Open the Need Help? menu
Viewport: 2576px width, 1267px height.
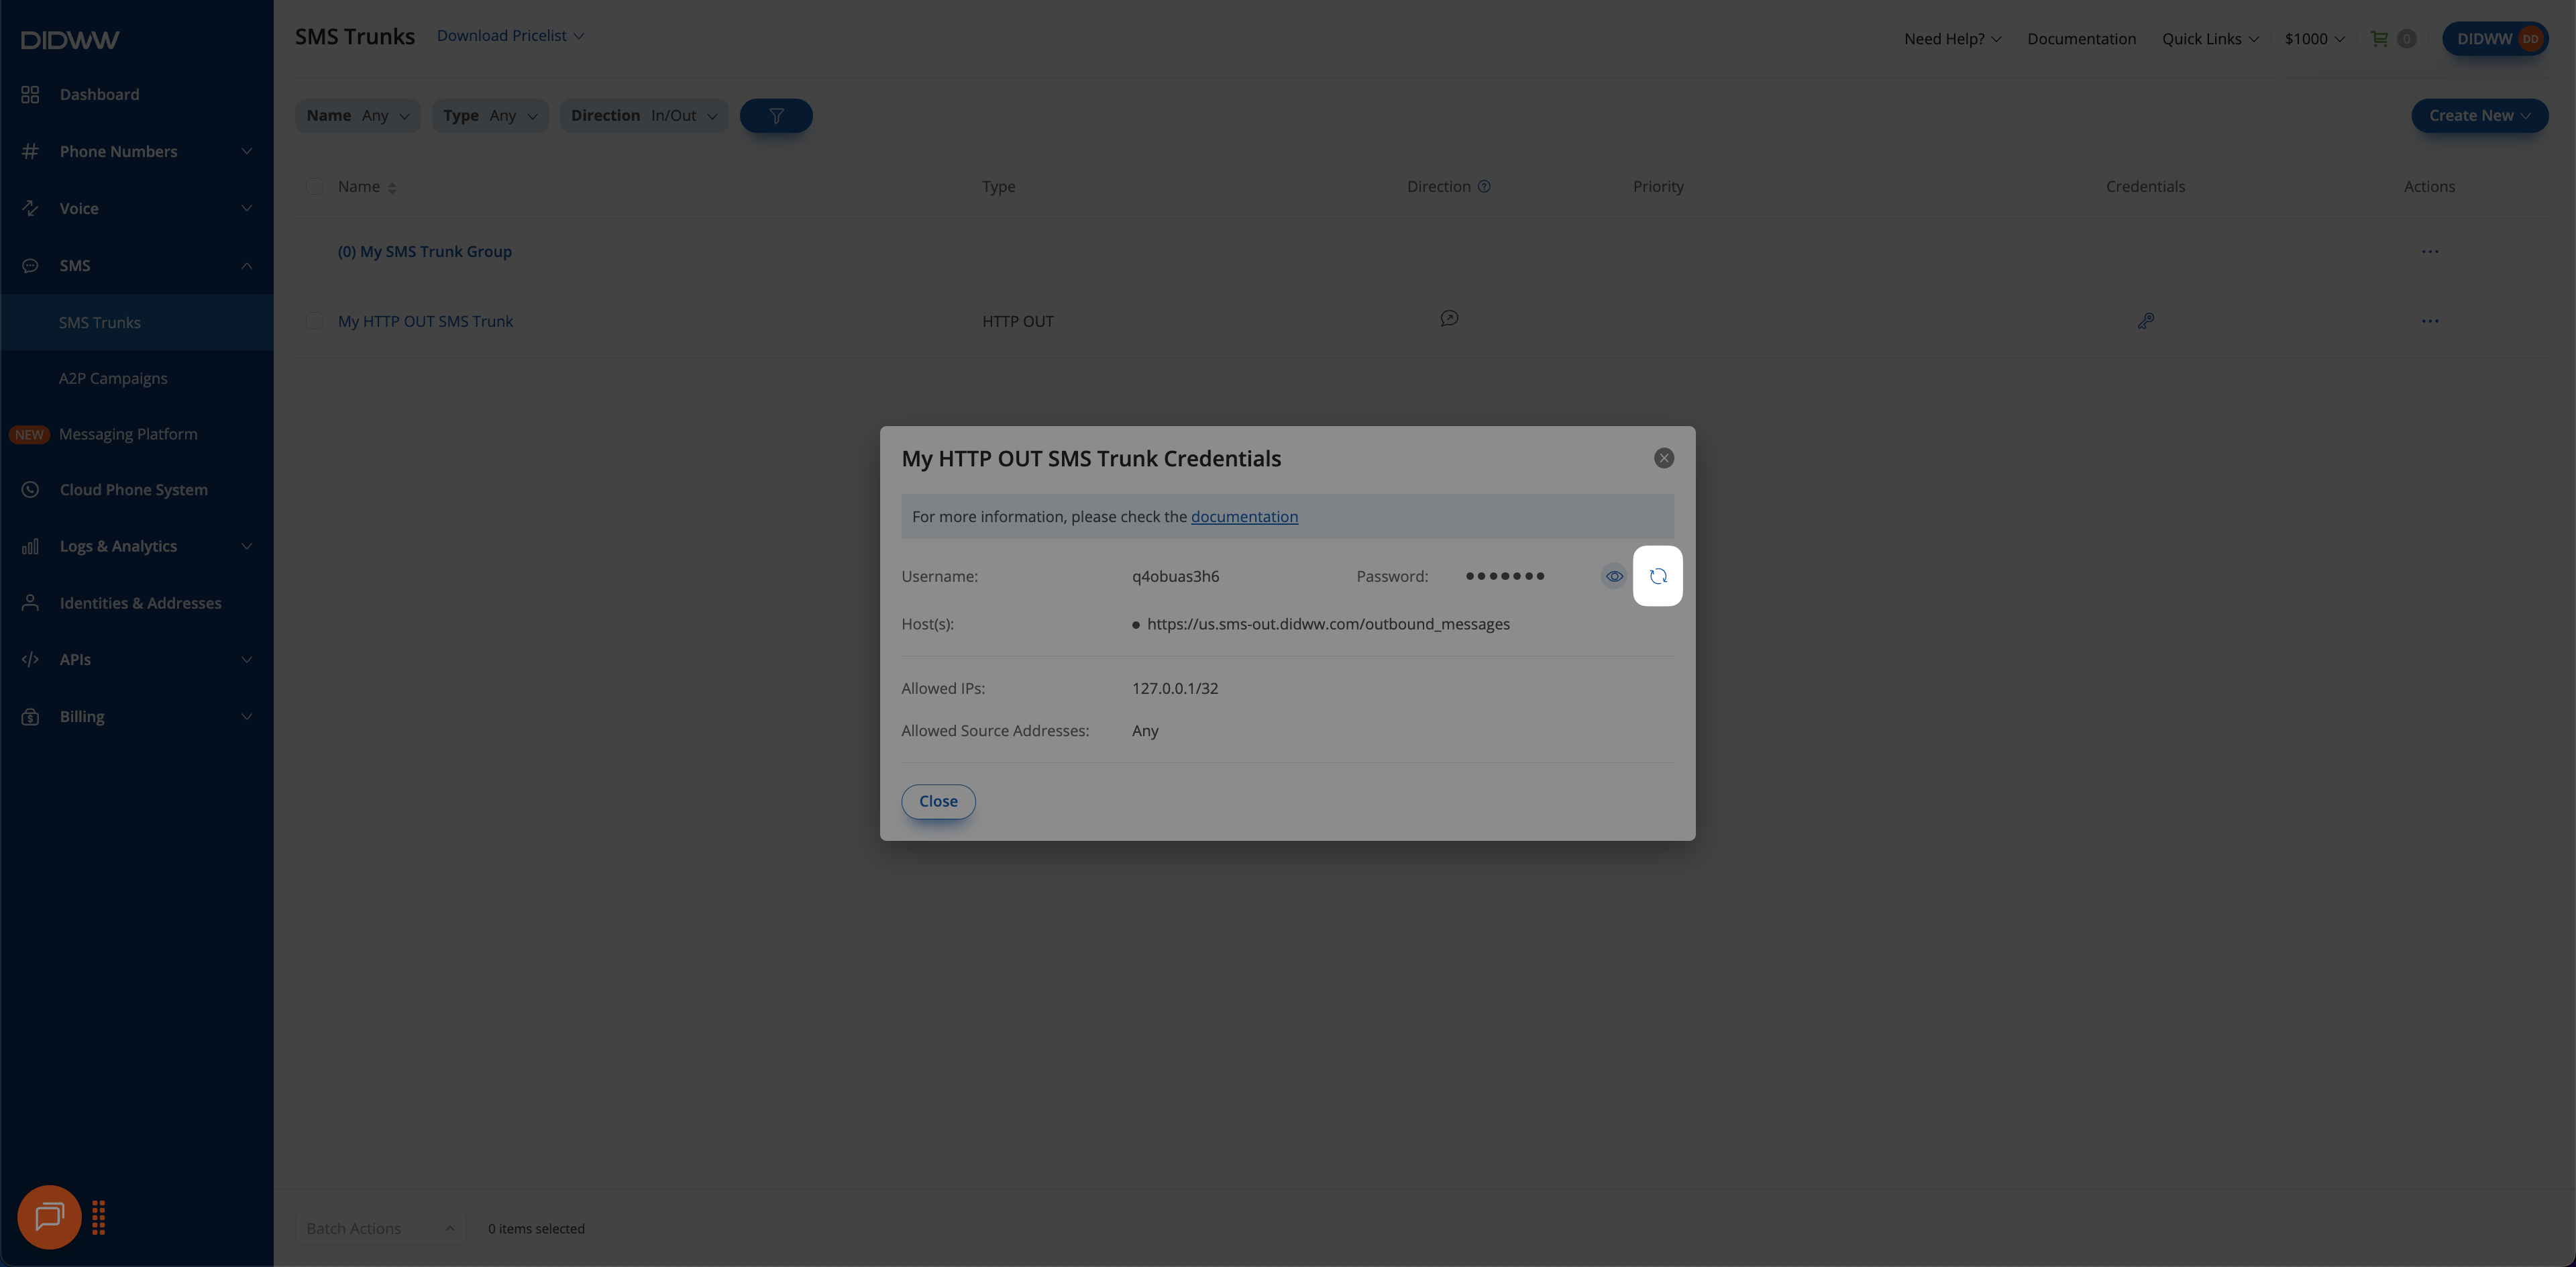[1952, 39]
